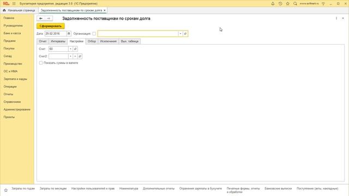Go to the Начальная страница home tab
Viewport: 349px width, 196px height.
19,10
